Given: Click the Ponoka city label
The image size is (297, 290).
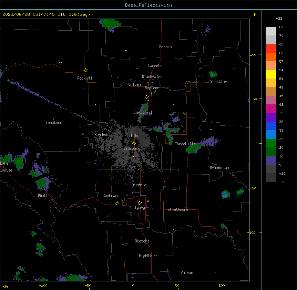Looking at the screenshot, I should point(165,47).
